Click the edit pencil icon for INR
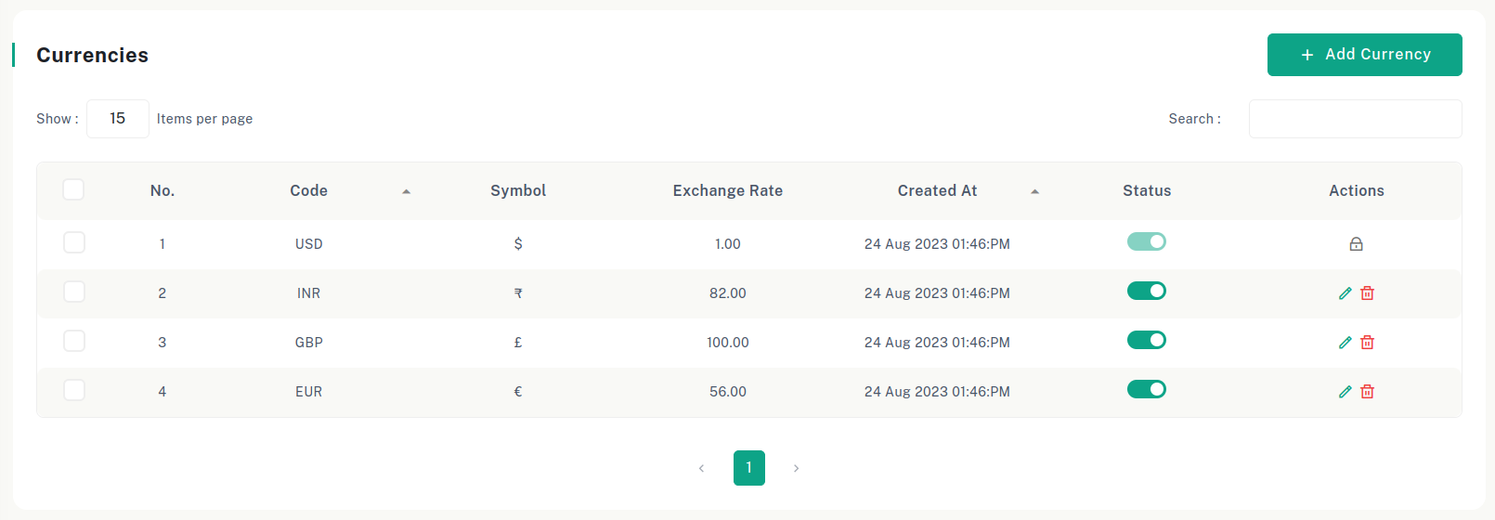 click(1345, 293)
